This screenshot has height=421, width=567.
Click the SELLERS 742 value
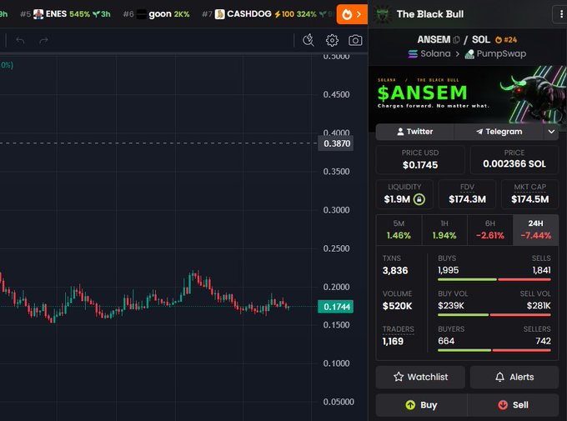click(543, 341)
